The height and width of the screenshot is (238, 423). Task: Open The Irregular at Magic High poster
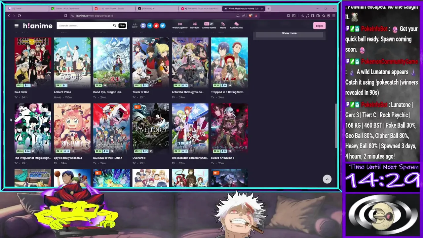click(x=33, y=129)
